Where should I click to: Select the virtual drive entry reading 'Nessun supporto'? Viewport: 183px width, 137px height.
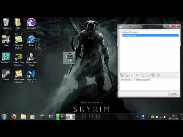(135, 80)
